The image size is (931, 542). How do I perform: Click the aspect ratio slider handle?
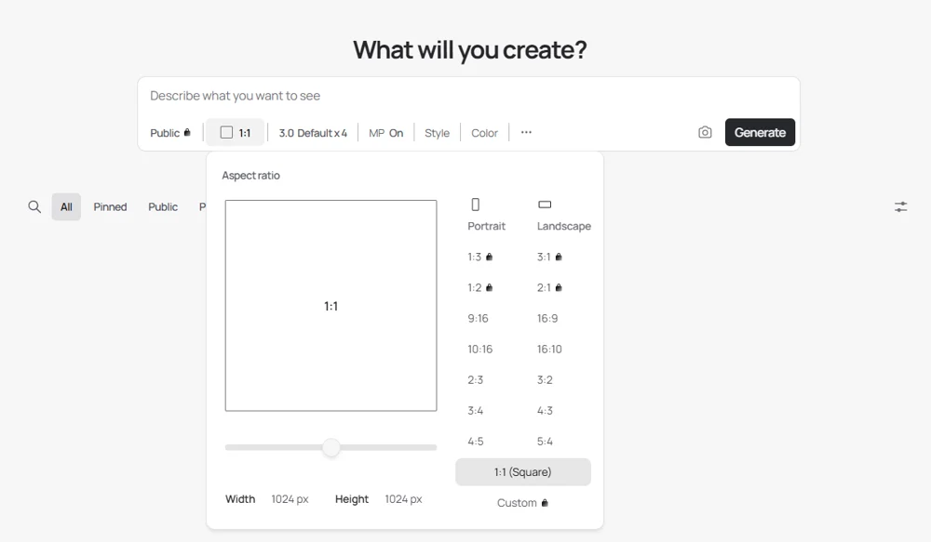[331, 447]
